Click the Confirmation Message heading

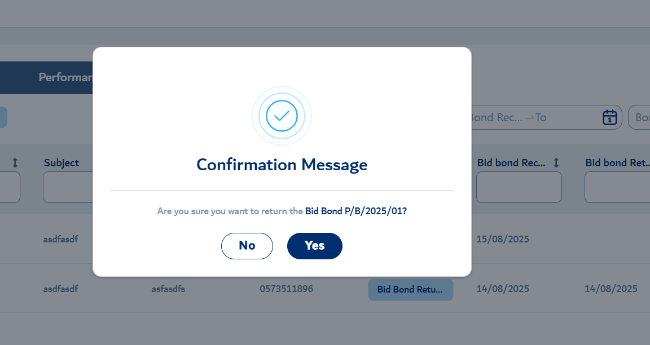pos(282,165)
